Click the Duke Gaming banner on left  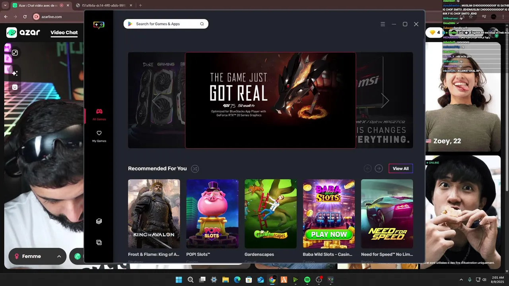tap(157, 100)
